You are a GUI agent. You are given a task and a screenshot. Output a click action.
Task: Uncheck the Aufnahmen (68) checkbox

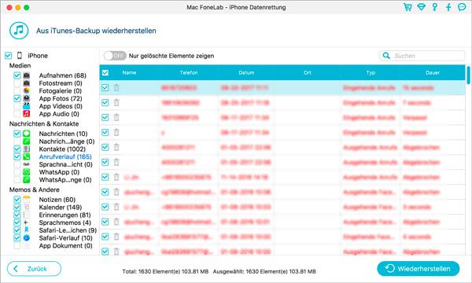17,75
